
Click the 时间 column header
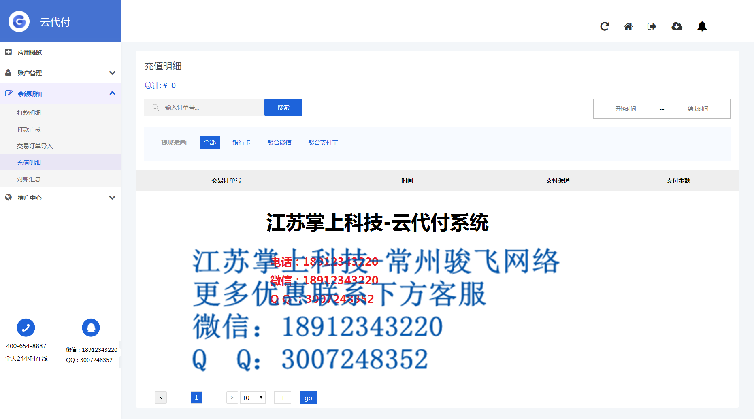point(407,180)
